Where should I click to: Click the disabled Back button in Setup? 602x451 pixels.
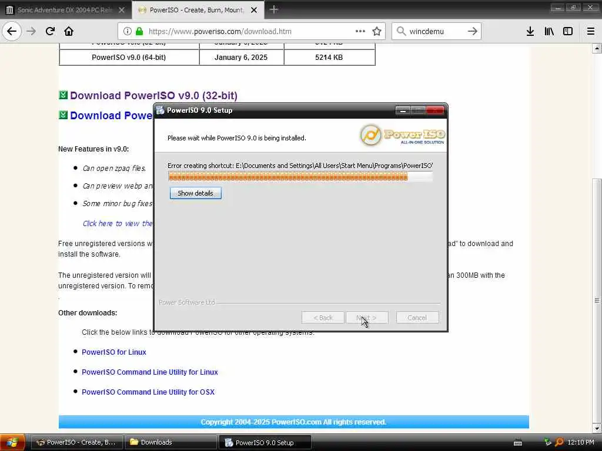[323, 318]
